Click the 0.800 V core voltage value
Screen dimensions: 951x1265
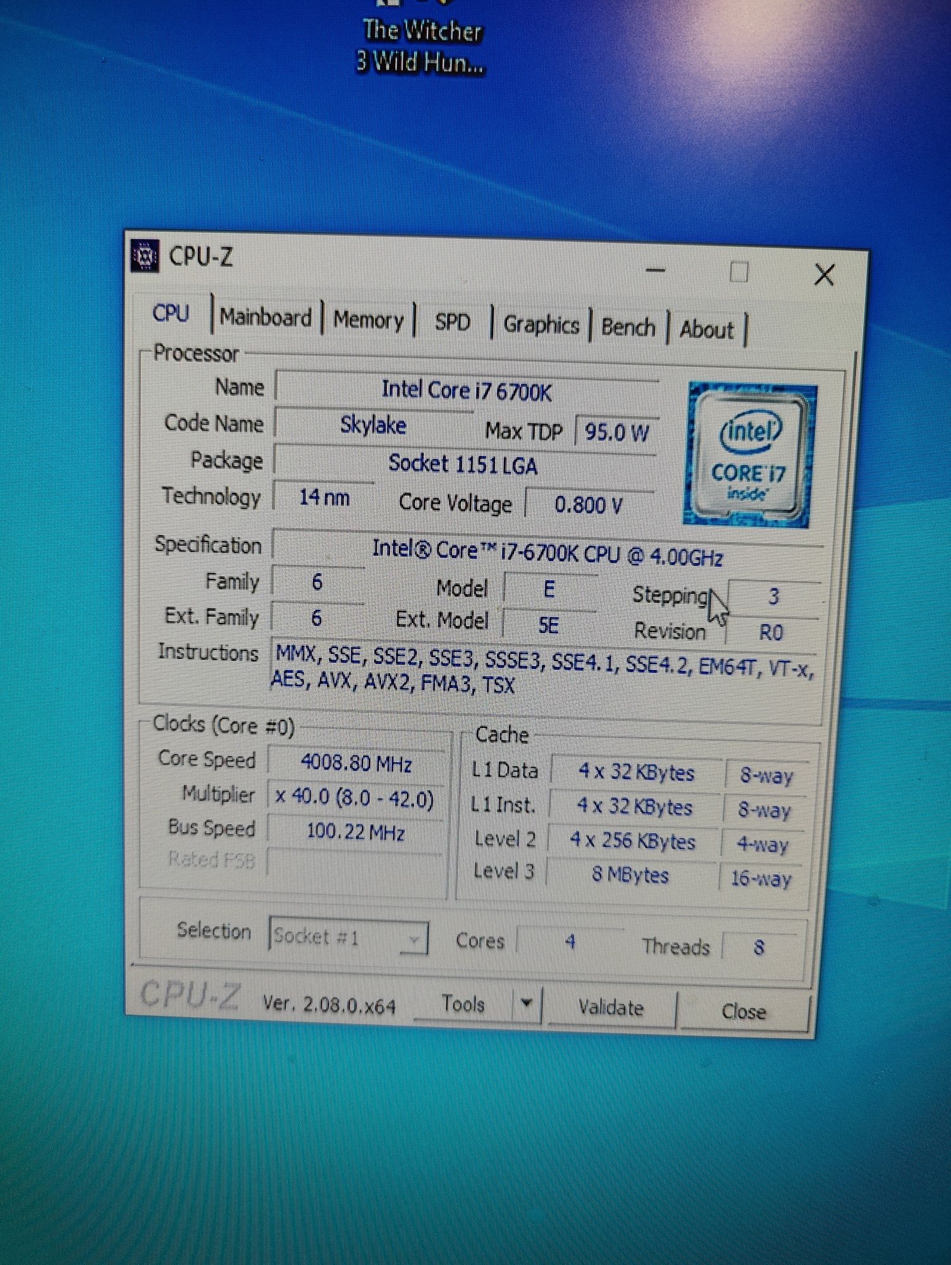pos(589,505)
